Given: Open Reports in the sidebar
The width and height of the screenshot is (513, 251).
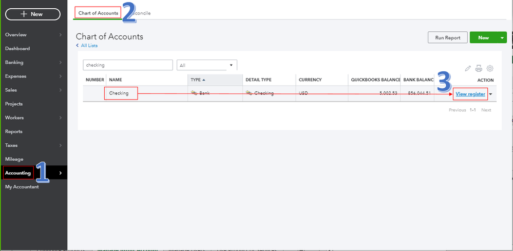Looking at the screenshot, I should tap(14, 131).
